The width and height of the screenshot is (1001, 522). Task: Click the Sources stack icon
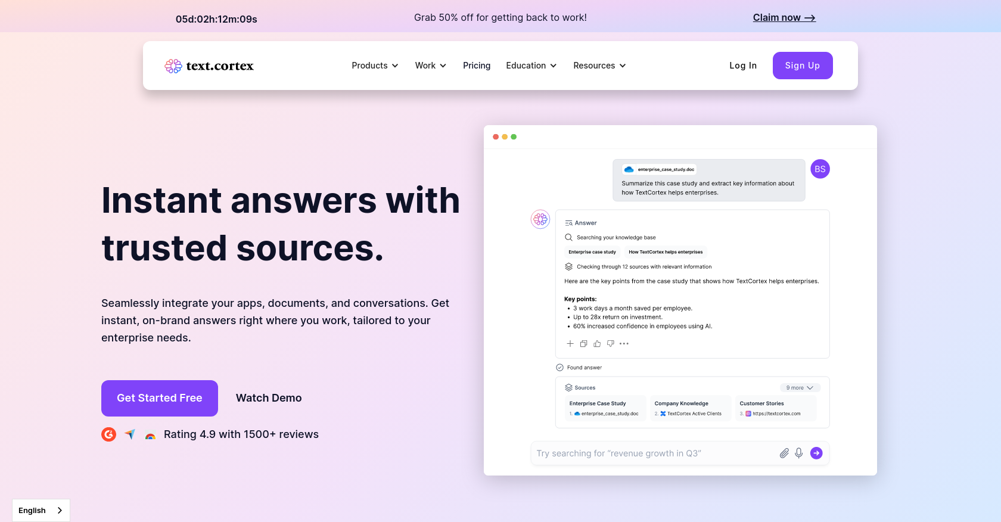coord(568,387)
